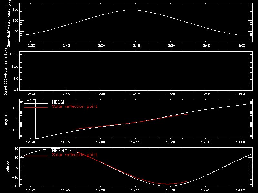
Task: Click the 13:00 time label under Longitude plot
Action: [x=100, y=142]
